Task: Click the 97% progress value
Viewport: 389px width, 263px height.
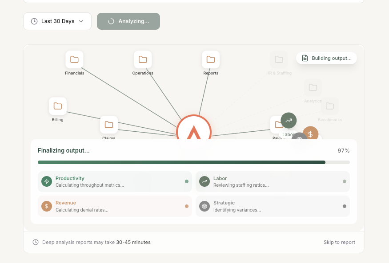Action: pyautogui.click(x=344, y=151)
